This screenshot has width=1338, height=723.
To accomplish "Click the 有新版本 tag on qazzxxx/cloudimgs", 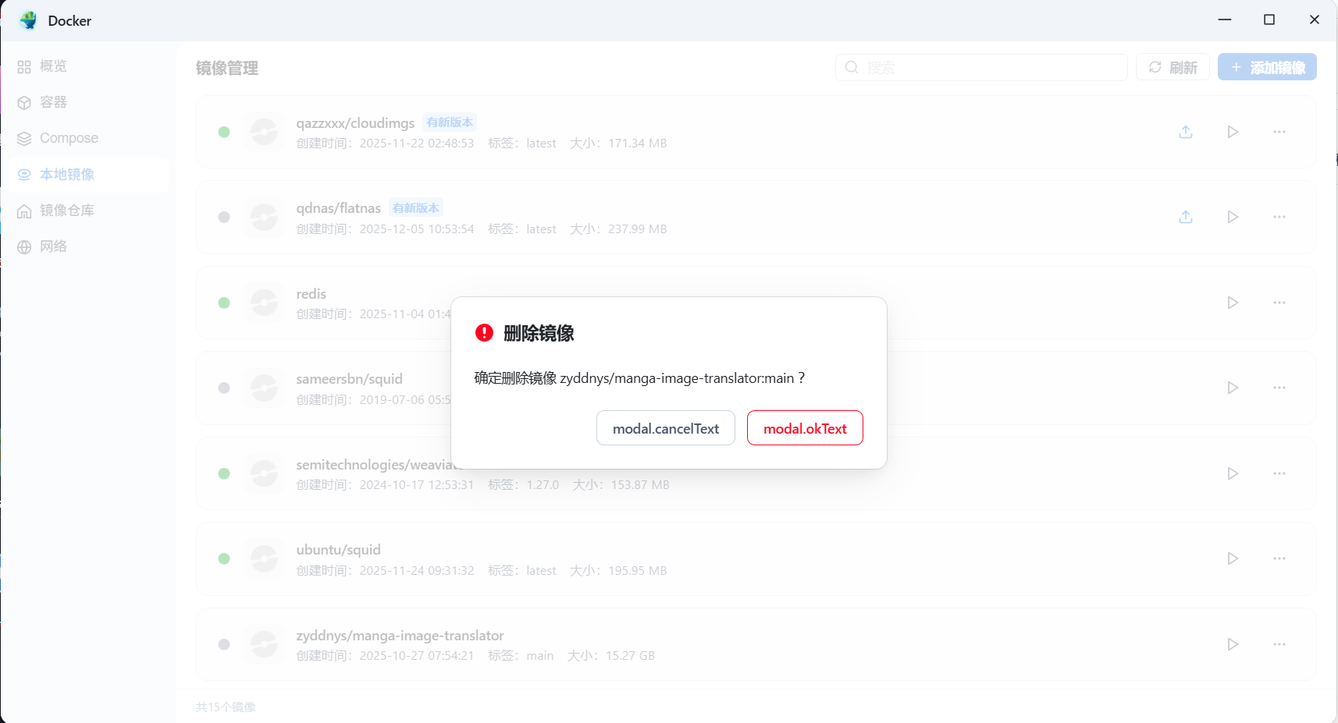I will (x=450, y=122).
